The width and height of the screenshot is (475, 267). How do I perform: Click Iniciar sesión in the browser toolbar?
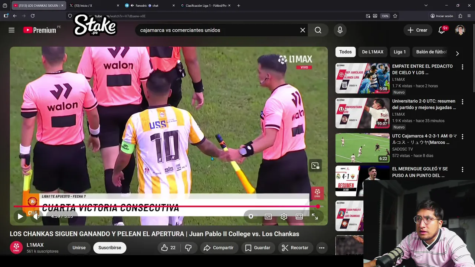tap(442, 16)
